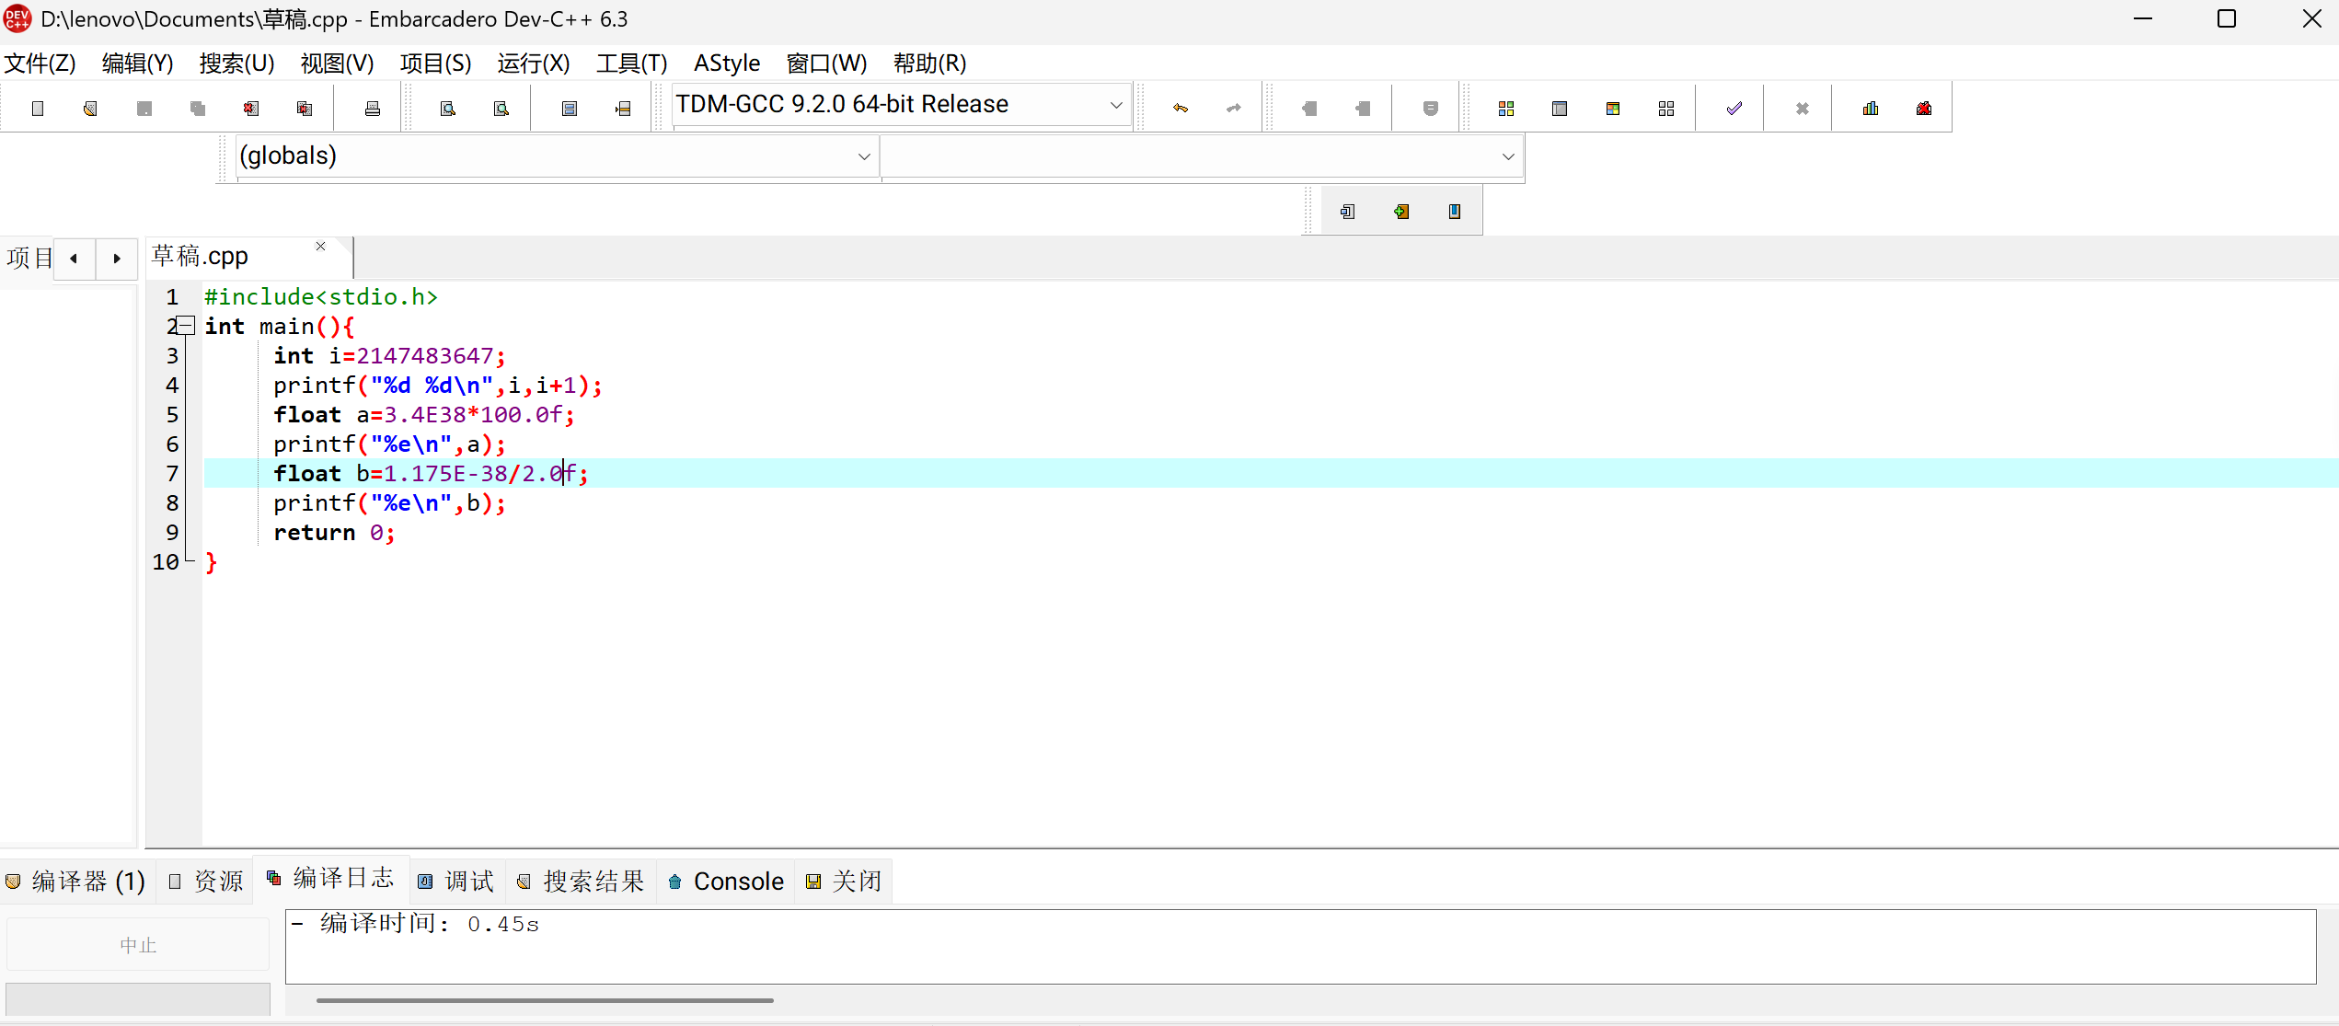
Task: Click the compile log horizontal scrollbar
Action: point(545,1000)
